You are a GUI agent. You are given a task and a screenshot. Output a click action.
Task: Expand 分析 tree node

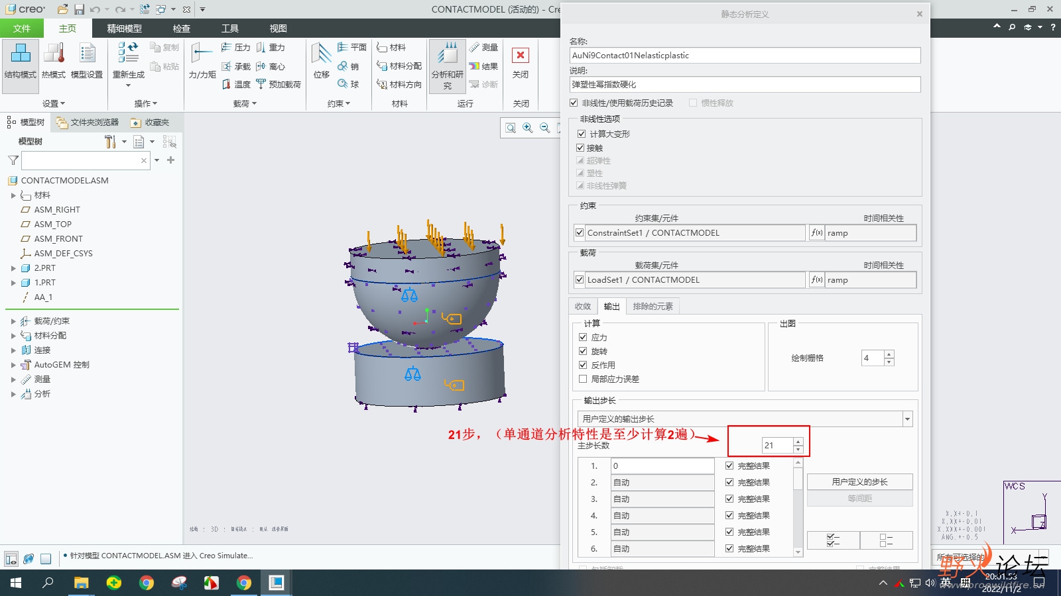click(x=13, y=394)
